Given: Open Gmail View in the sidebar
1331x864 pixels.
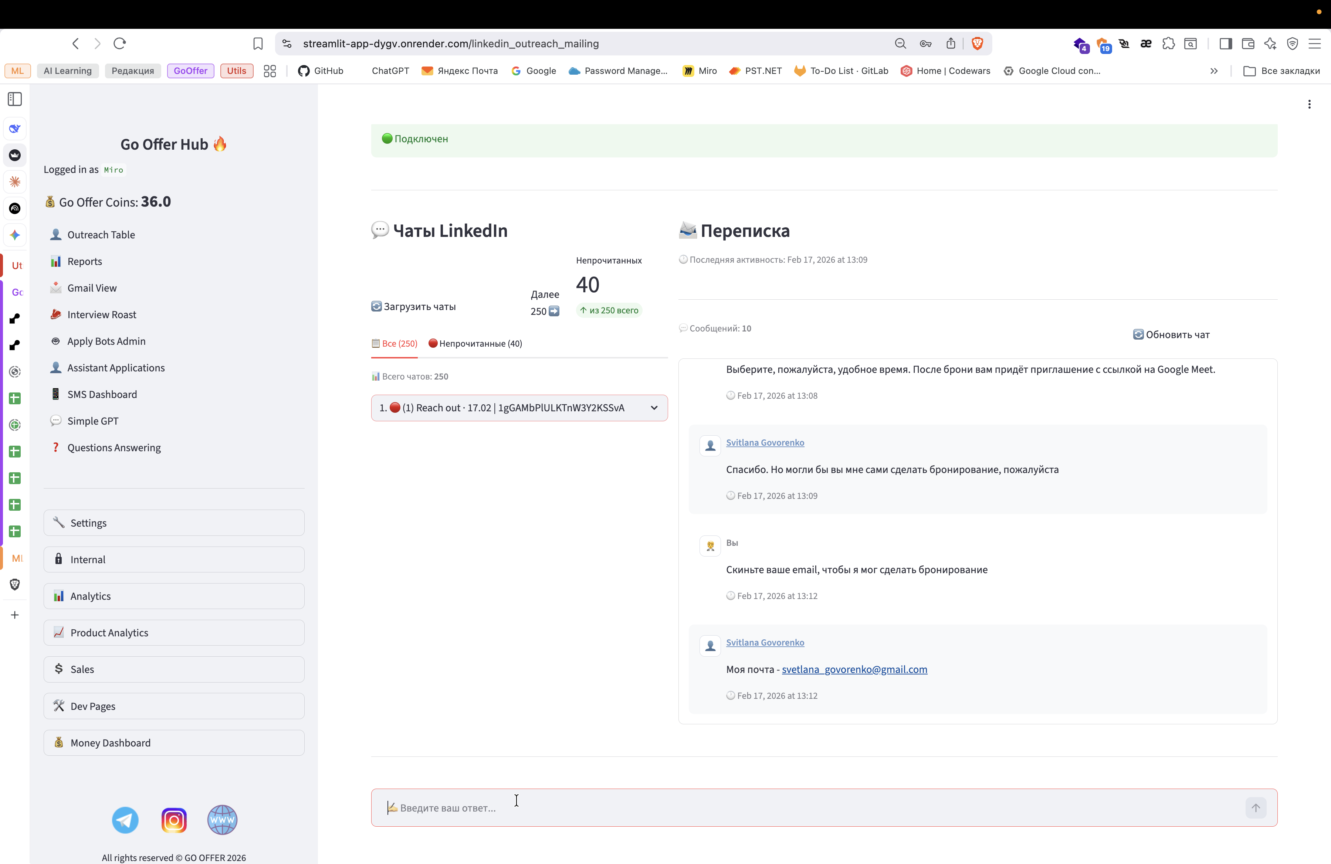Looking at the screenshot, I should point(92,288).
